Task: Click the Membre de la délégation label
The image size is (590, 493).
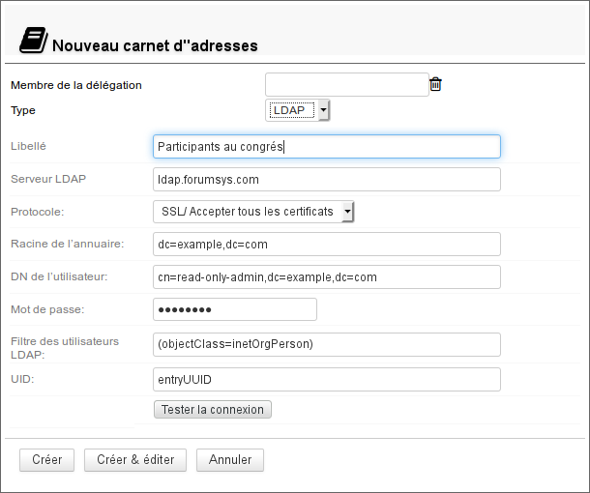Action: click(76, 85)
